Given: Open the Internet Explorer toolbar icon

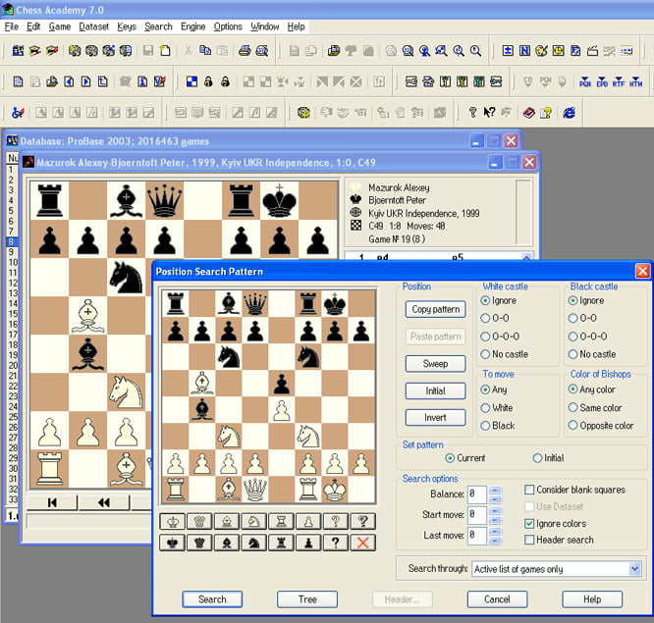Looking at the screenshot, I should [x=569, y=113].
